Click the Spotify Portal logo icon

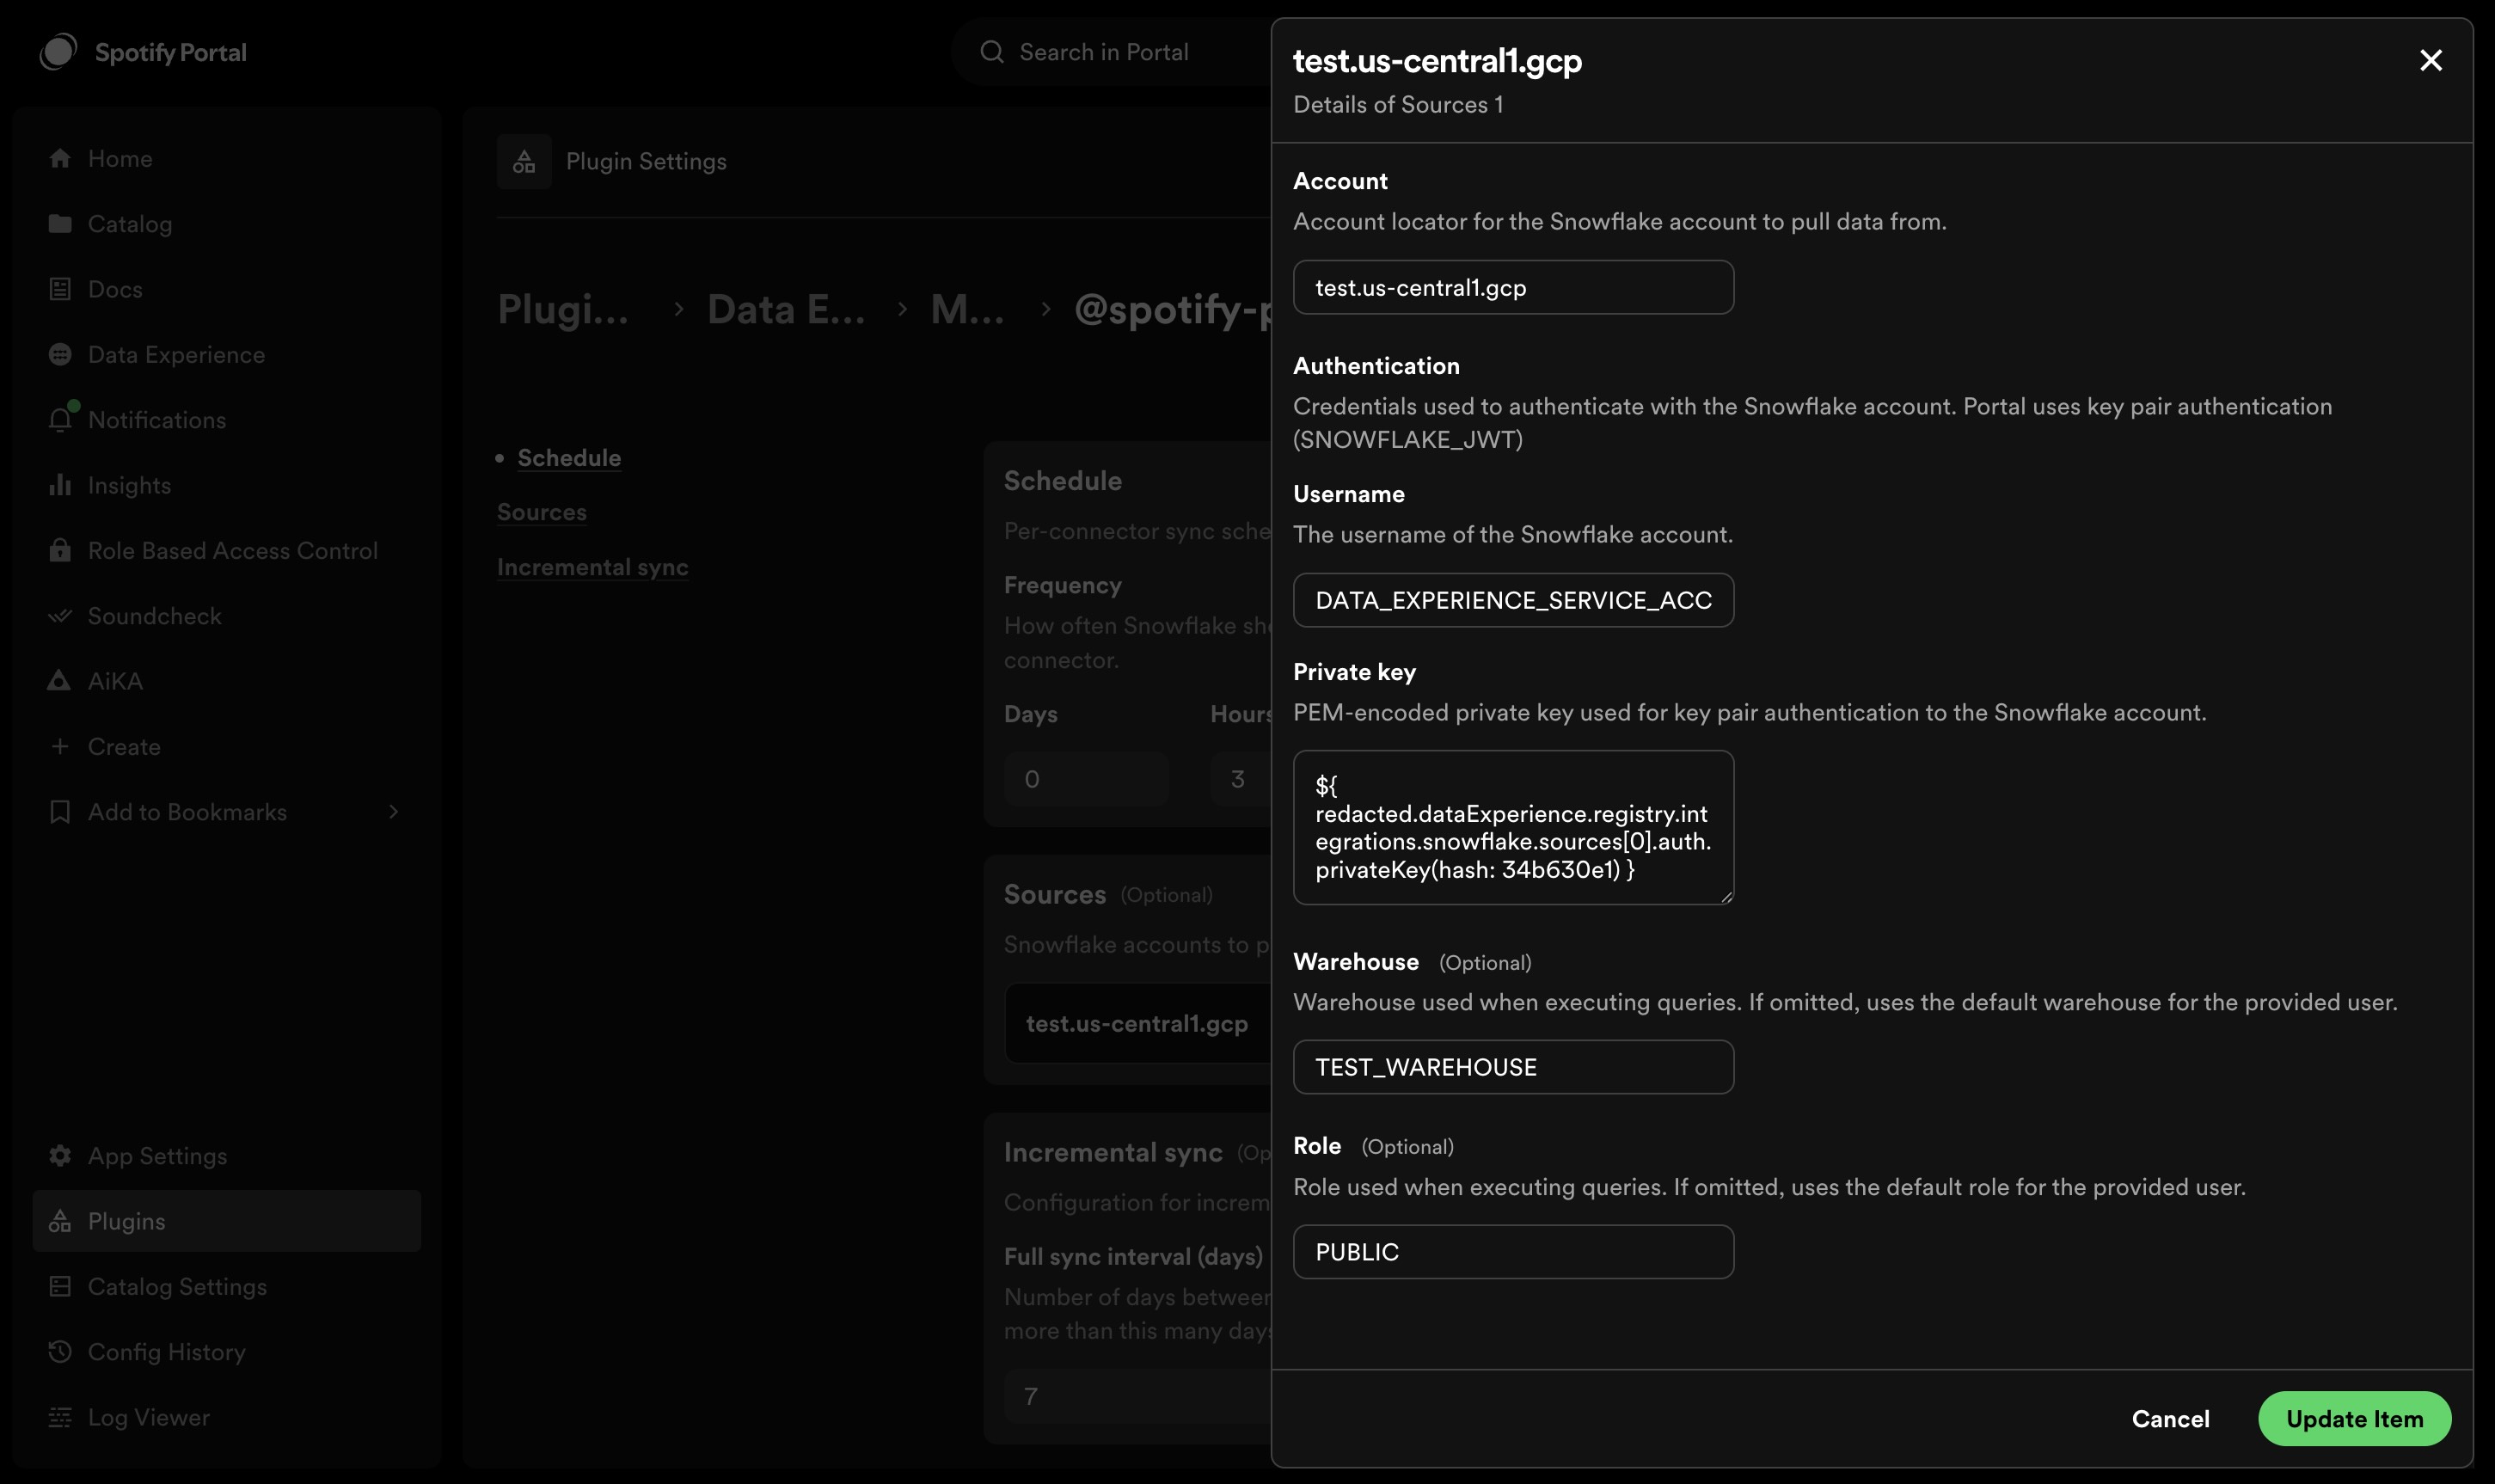tap(58, 52)
